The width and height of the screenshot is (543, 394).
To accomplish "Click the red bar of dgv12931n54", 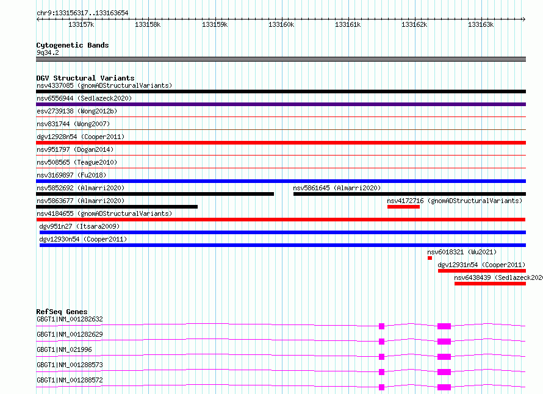I will click(x=482, y=271).
